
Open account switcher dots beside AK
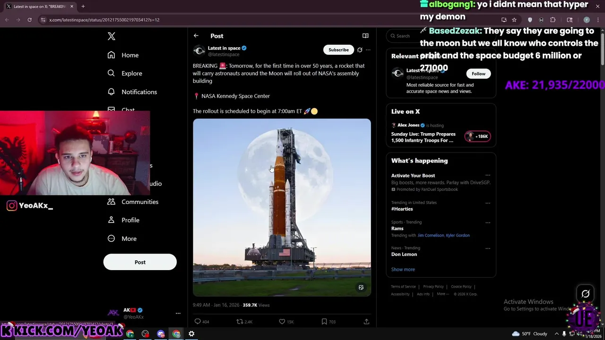[178, 313]
